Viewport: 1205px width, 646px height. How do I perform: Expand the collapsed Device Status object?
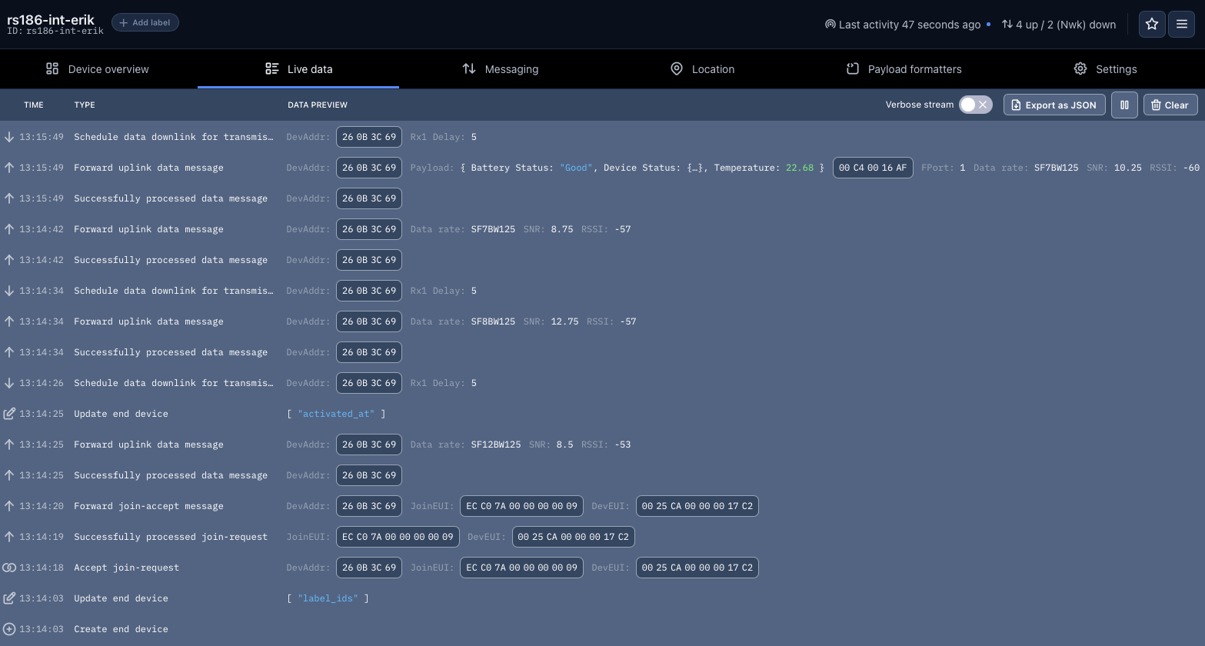click(697, 168)
